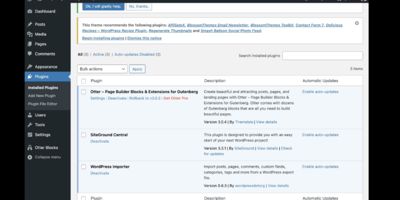
Task: Click the Dashboard gauge icon
Action: point(30,11)
